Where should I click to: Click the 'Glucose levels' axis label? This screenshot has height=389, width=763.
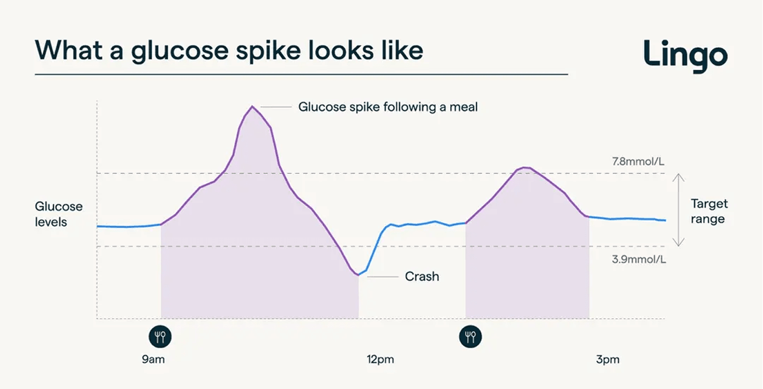click(59, 214)
